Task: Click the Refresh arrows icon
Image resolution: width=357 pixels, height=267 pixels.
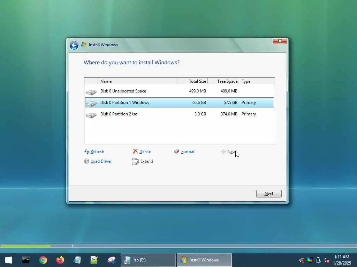Action: (87, 152)
